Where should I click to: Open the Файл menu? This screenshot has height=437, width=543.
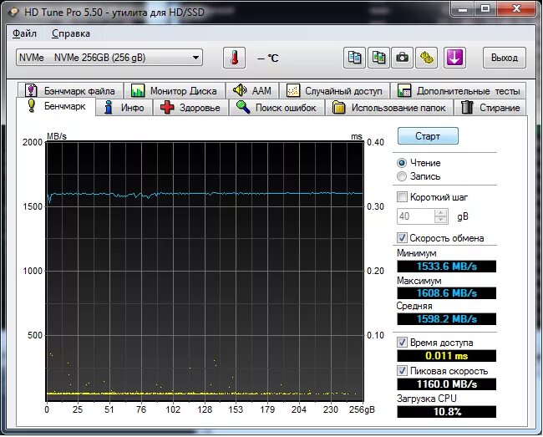24,33
